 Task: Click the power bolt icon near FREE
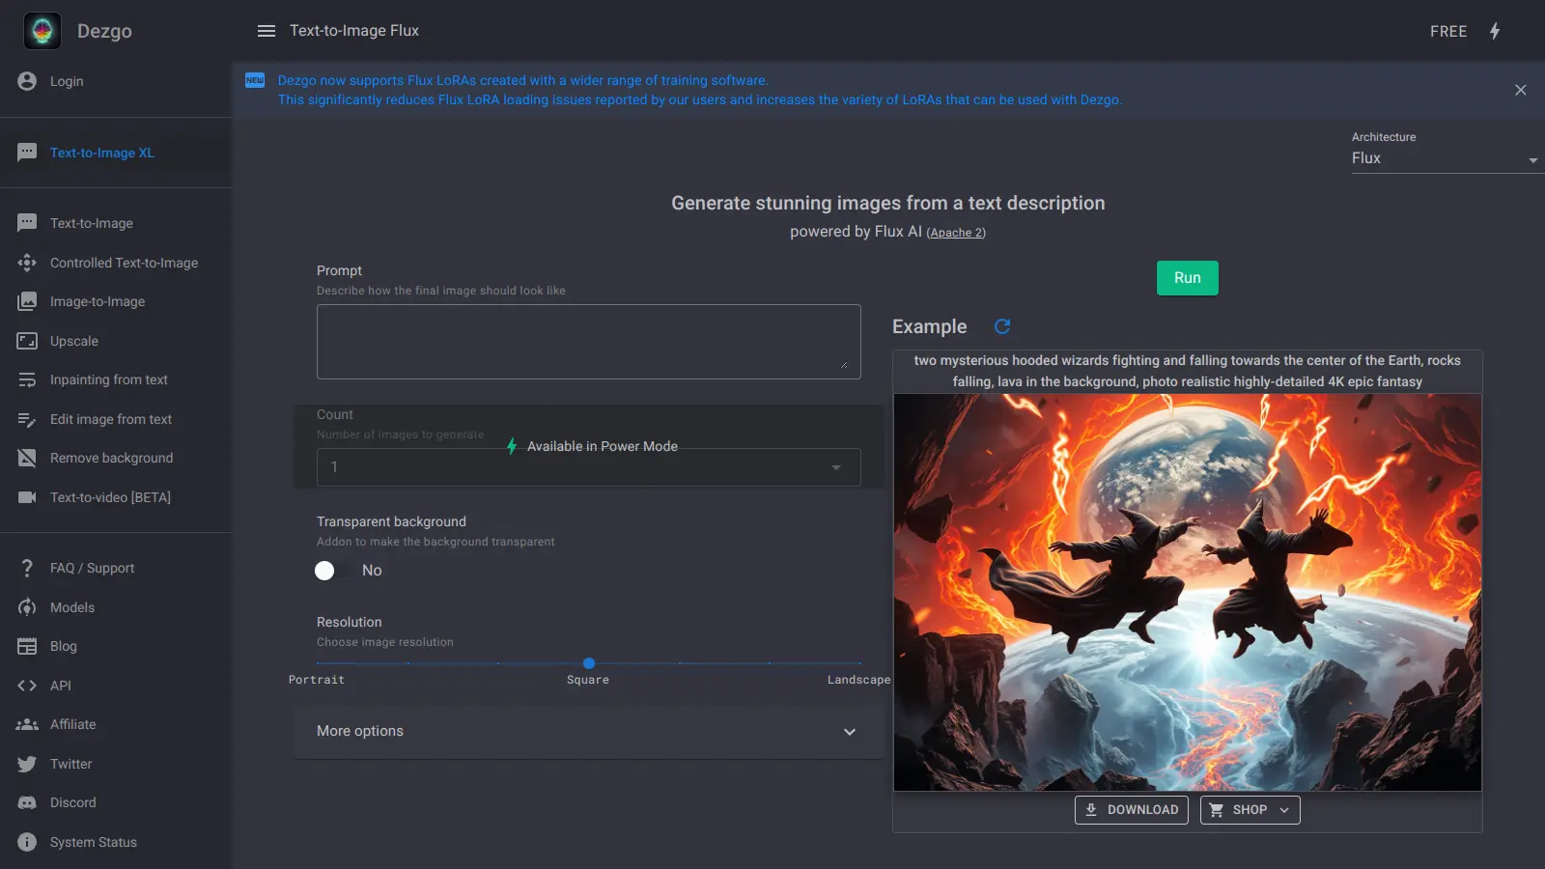coord(1495,31)
